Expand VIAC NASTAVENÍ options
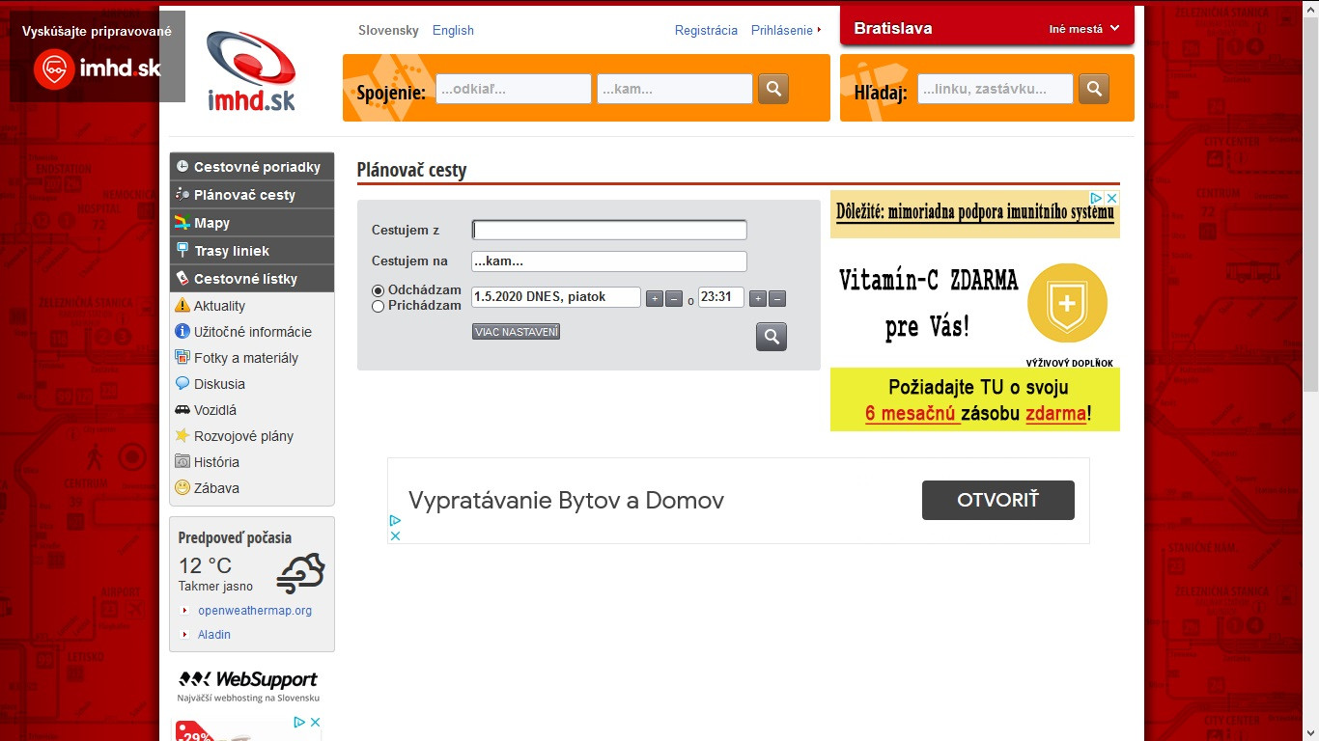 click(516, 332)
